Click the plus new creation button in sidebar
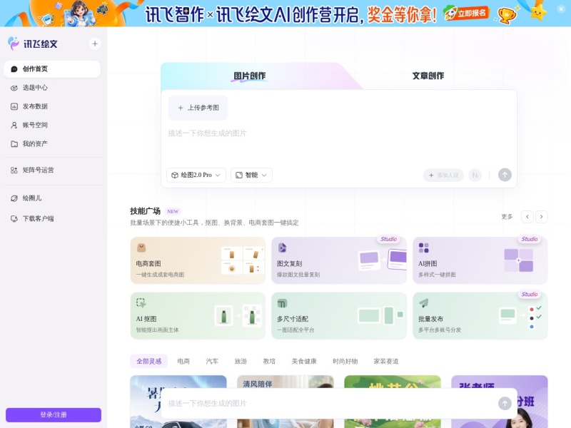Screen dimensions: 571x428 95,44
